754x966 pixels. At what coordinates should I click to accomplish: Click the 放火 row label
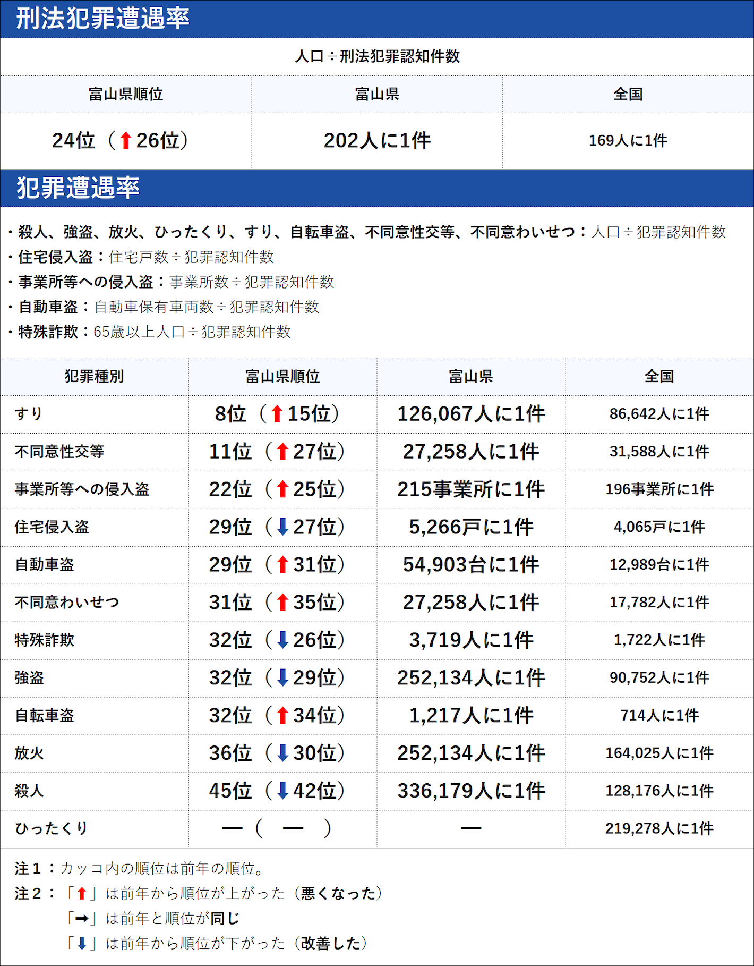coord(29,753)
